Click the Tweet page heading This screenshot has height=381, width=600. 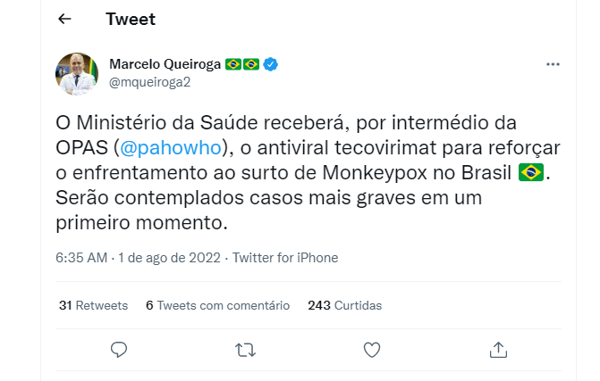click(x=131, y=19)
